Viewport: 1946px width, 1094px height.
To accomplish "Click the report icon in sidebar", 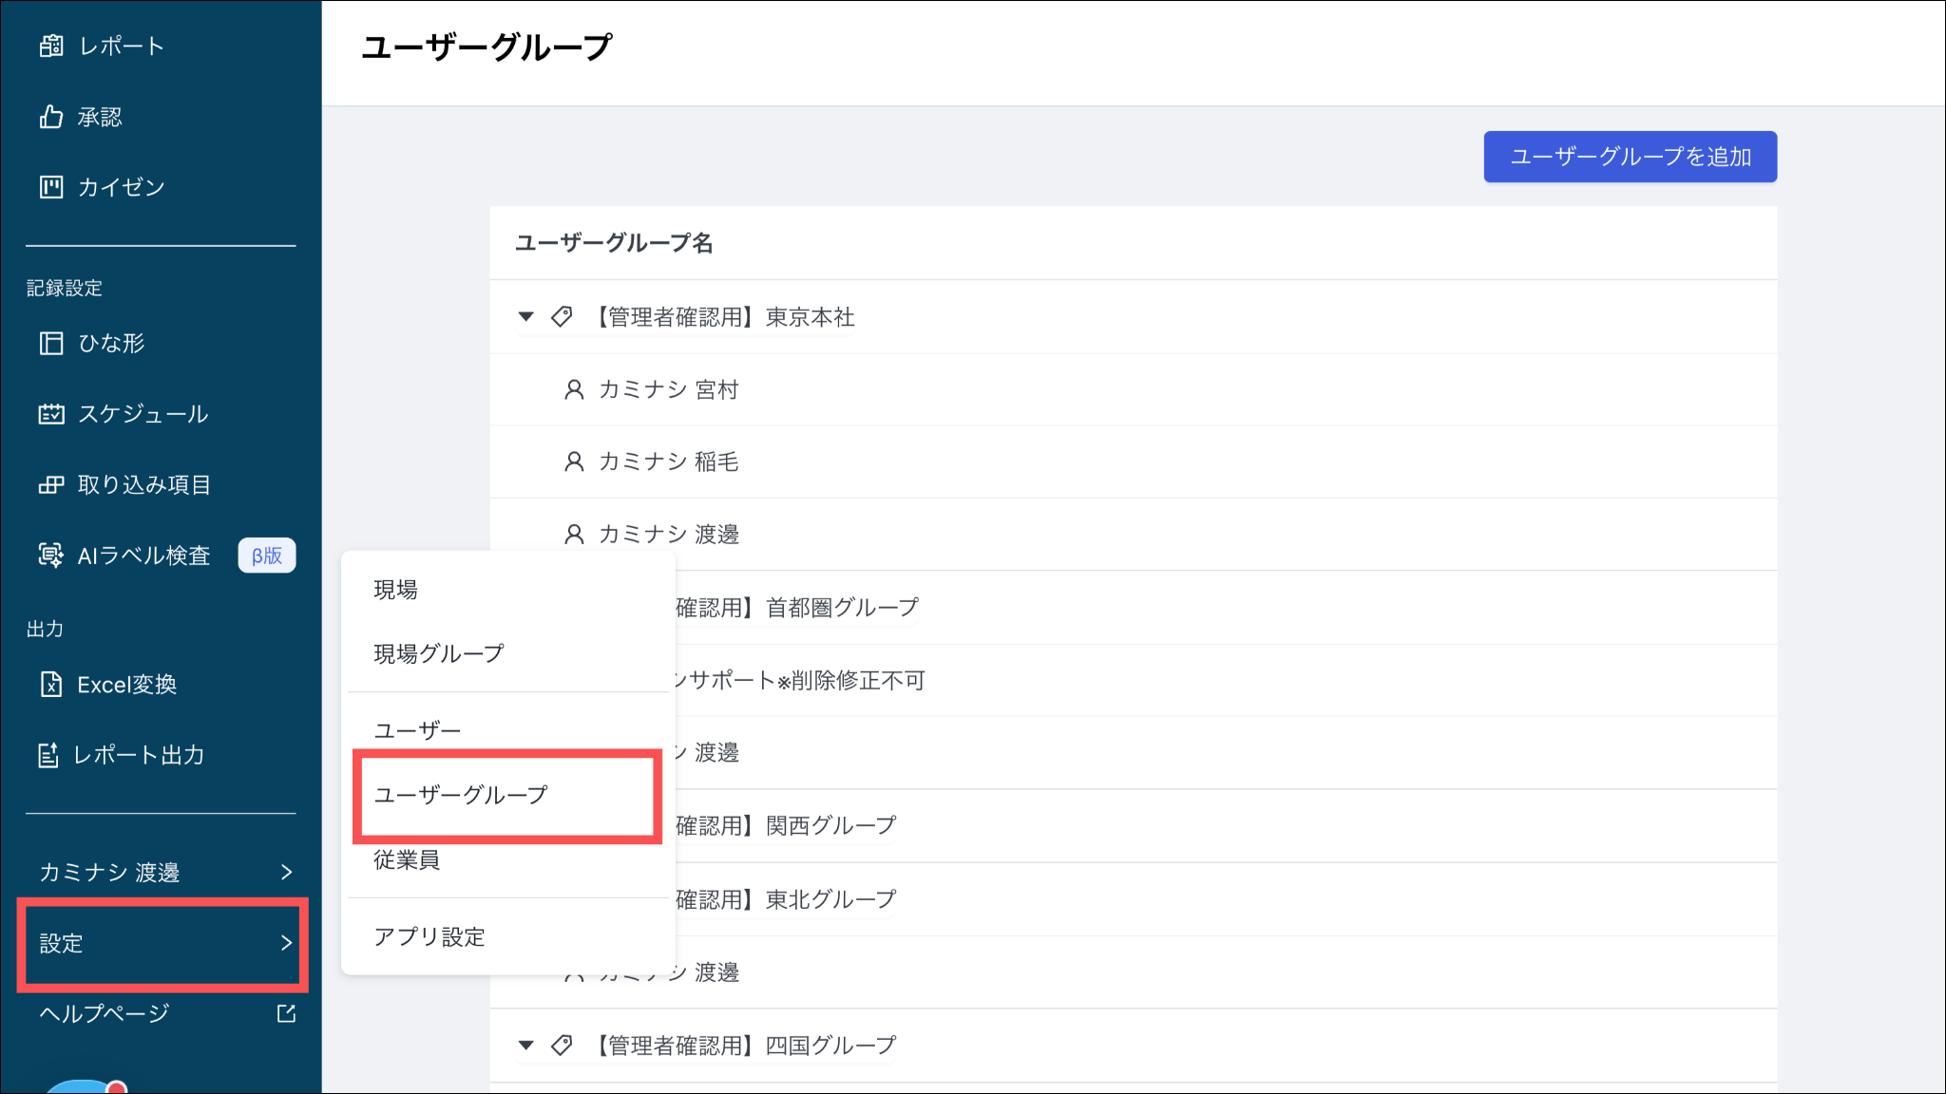I will (x=51, y=46).
